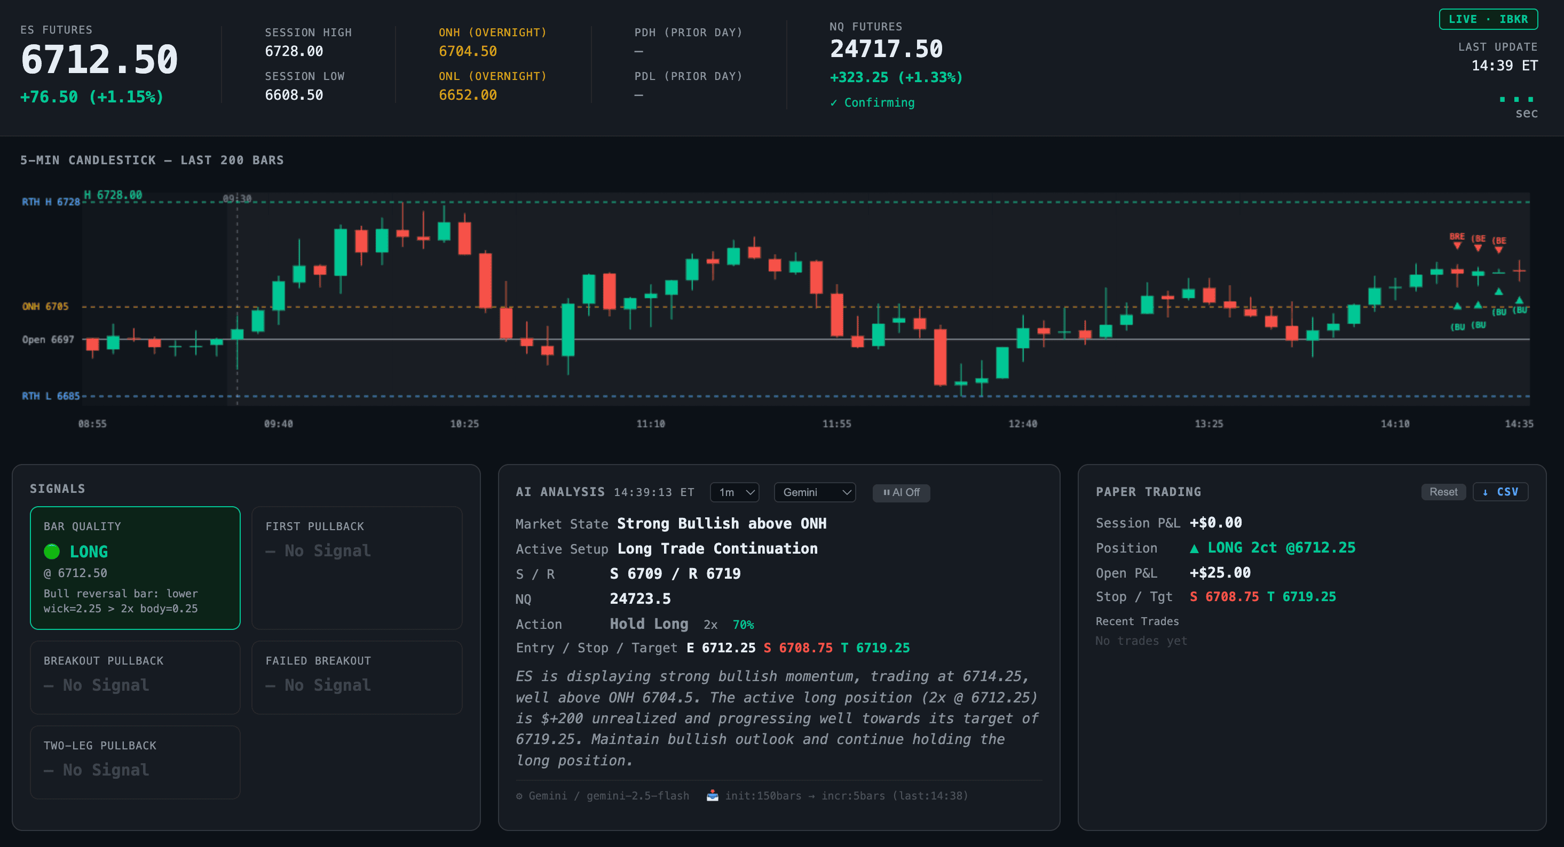Click the pause icon inside the AI Off button
This screenshot has height=847, width=1564.
887,493
